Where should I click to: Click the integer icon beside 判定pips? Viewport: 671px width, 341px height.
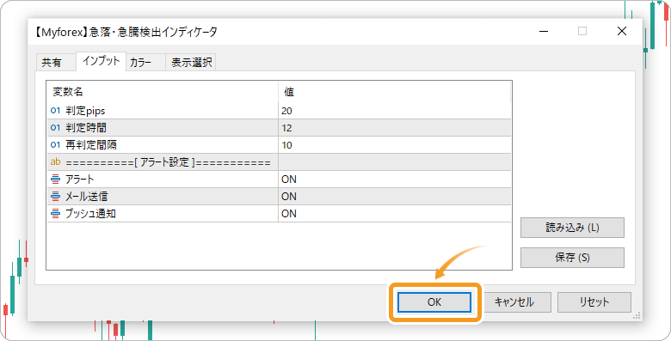[55, 111]
